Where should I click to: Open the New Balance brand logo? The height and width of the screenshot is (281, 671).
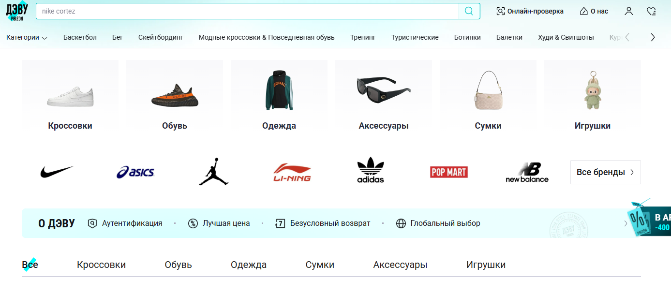click(x=527, y=173)
